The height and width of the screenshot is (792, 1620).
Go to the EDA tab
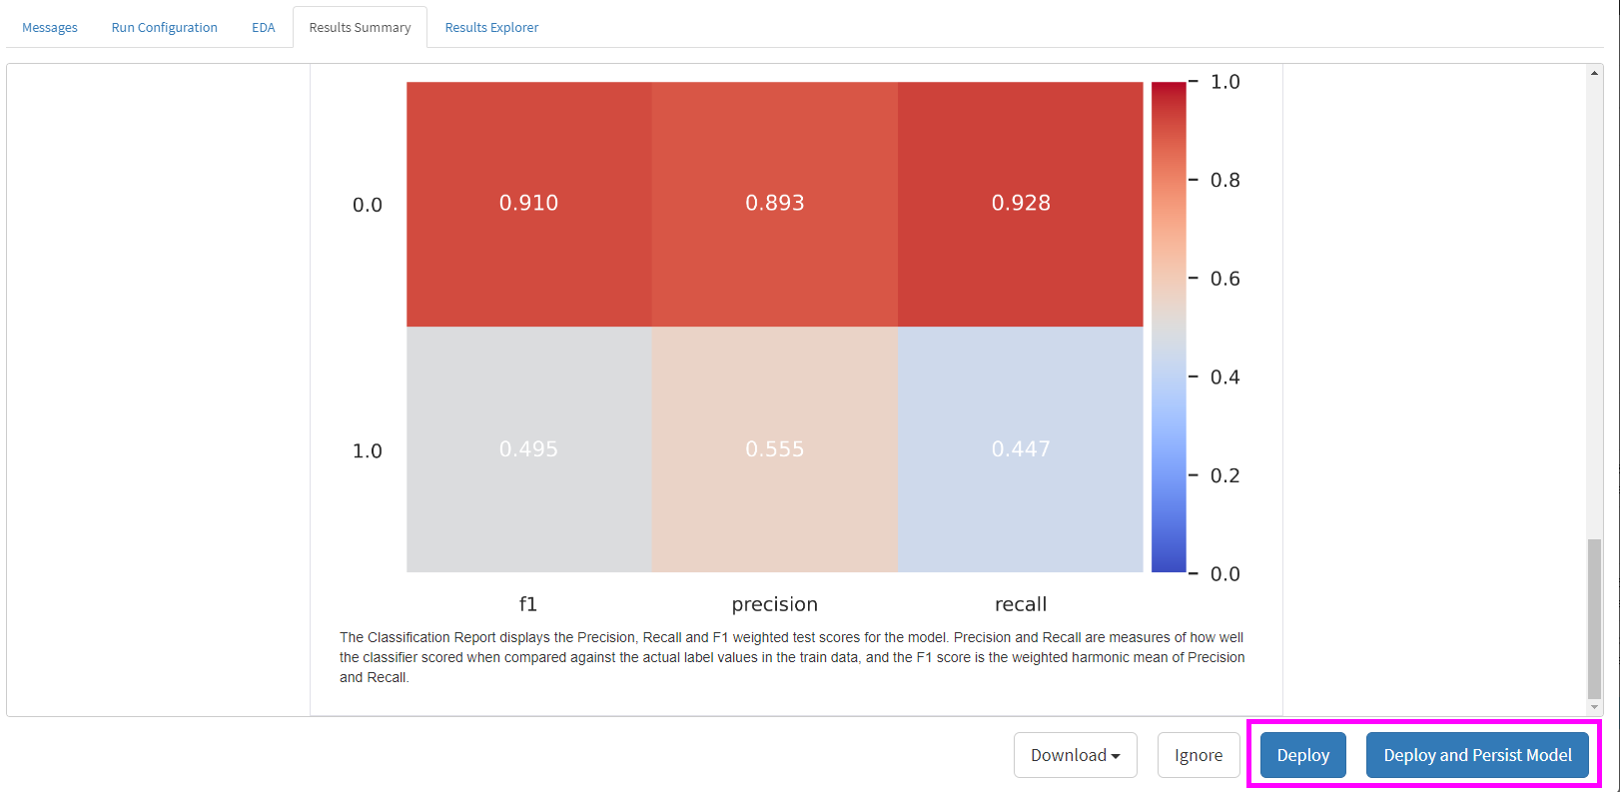coord(263,28)
